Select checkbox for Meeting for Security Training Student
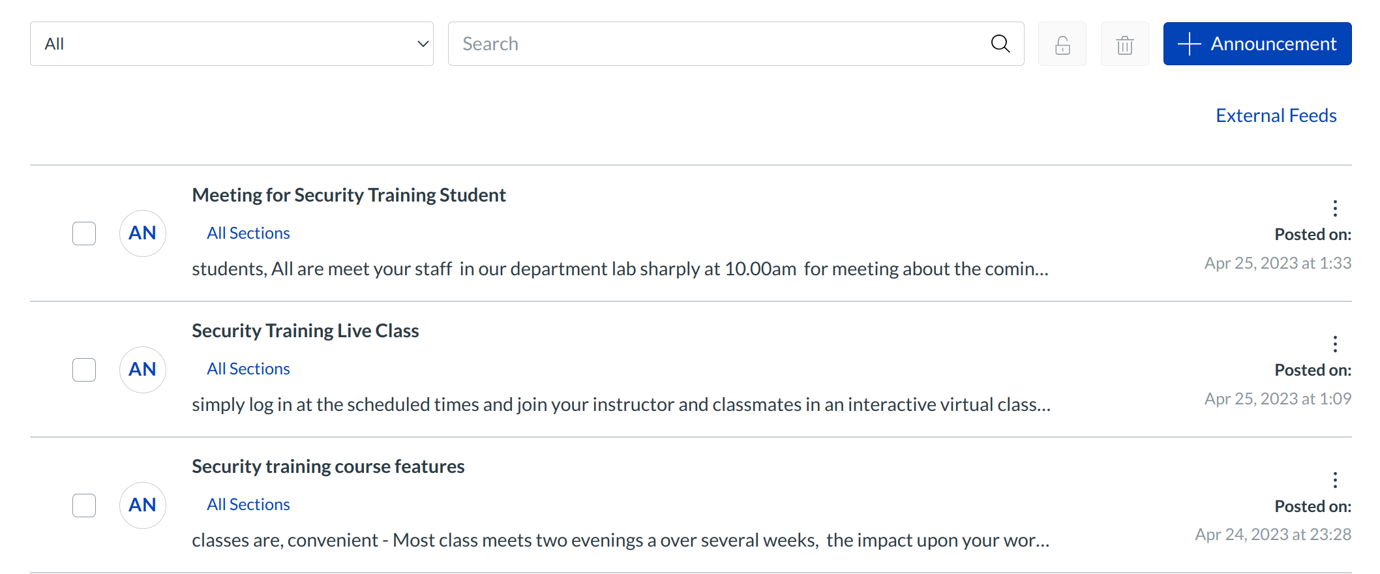This screenshot has width=1380, height=574. [x=84, y=234]
